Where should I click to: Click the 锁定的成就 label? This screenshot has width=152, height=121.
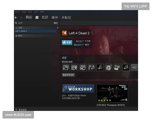pyautogui.click(x=67, y=62)
